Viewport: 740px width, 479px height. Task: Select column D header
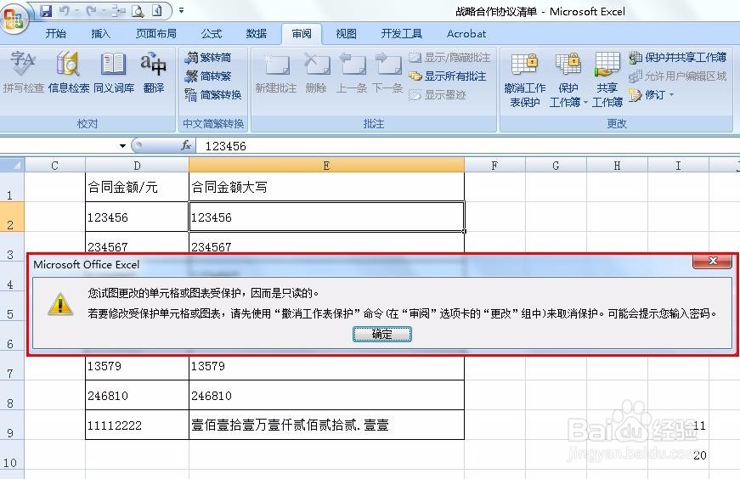(137, 166)
